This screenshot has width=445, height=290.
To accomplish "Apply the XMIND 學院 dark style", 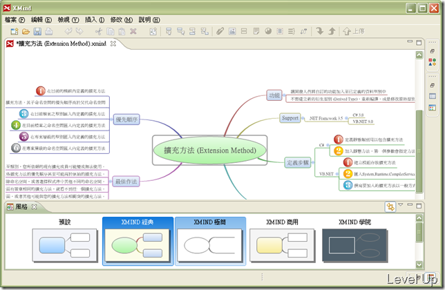I will point(355,241).
